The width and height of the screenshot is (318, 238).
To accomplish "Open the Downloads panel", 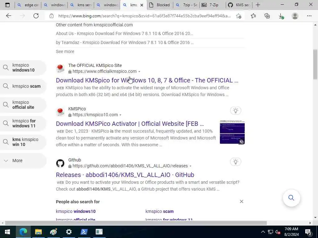I will tap(281, 16).
